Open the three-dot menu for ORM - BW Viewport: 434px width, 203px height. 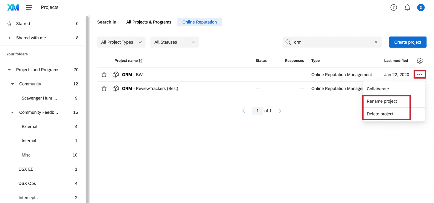(x=420, y=74)
